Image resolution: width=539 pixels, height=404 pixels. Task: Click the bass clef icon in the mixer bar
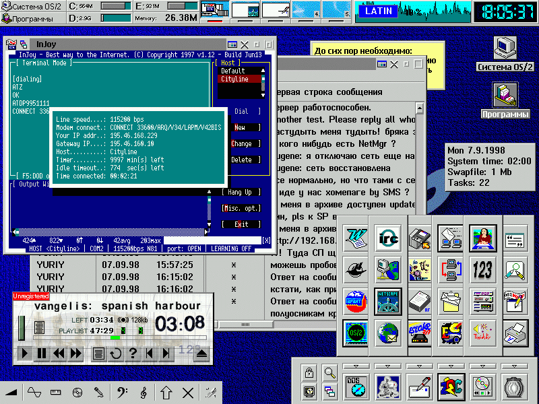(x=122, y=393)
